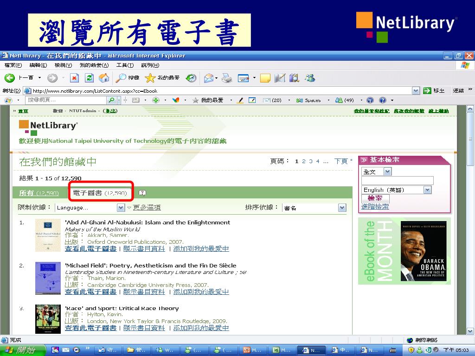Open the 工具(T) menu
The width and height of the screenshot is (475, 356).
pos(125,65)
